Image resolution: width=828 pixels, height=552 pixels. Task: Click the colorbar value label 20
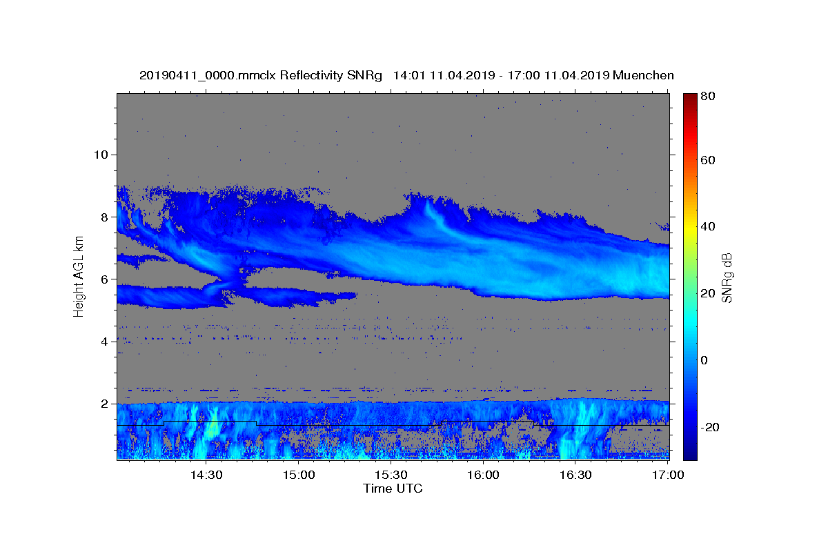708,293
